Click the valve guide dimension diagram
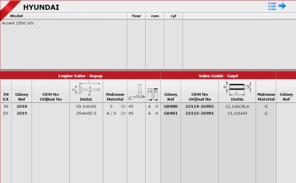Viewport: 296px width, 183px height. click(x=237, y=88)
